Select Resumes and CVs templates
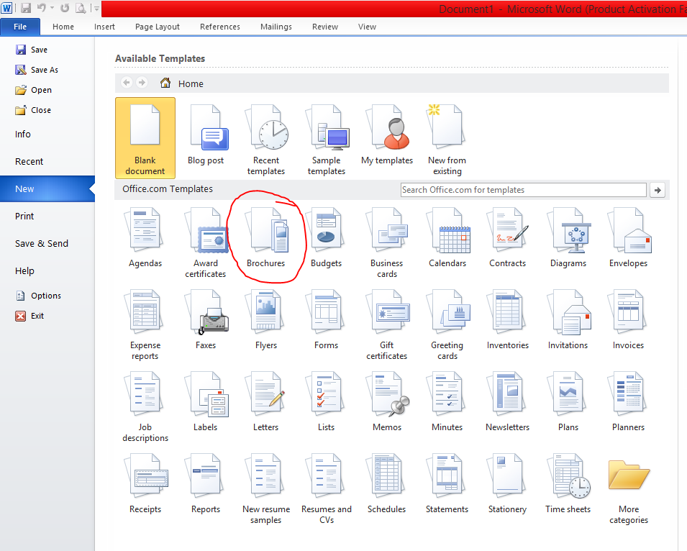This screenshot has width=687, height=551. [327, 489]
